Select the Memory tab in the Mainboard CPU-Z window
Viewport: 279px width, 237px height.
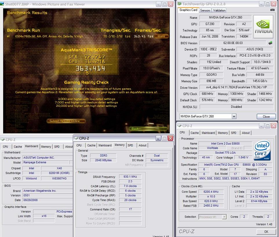pyautogui.click(x=46, y=147)
